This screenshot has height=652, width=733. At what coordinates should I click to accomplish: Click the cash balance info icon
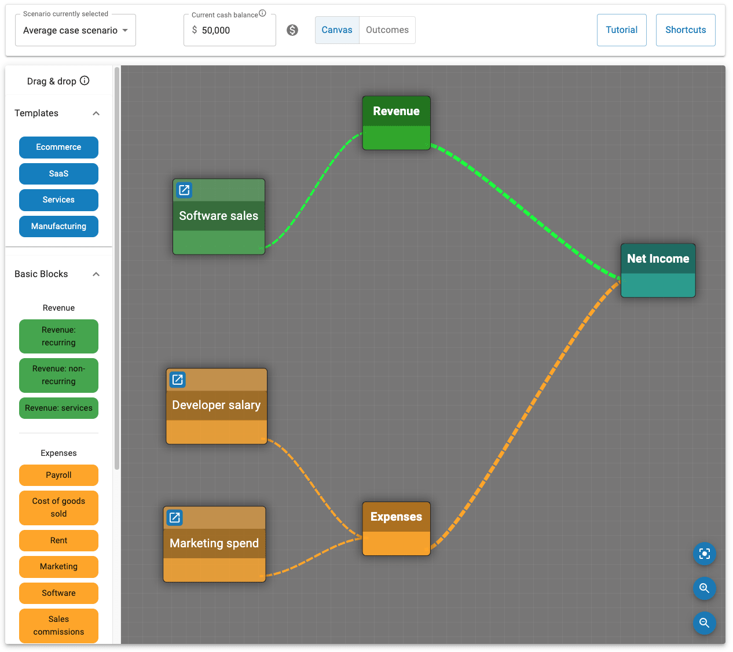point(262,13)
